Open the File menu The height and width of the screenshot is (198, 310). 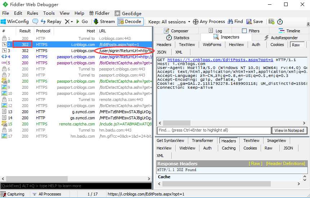[5, 13]
